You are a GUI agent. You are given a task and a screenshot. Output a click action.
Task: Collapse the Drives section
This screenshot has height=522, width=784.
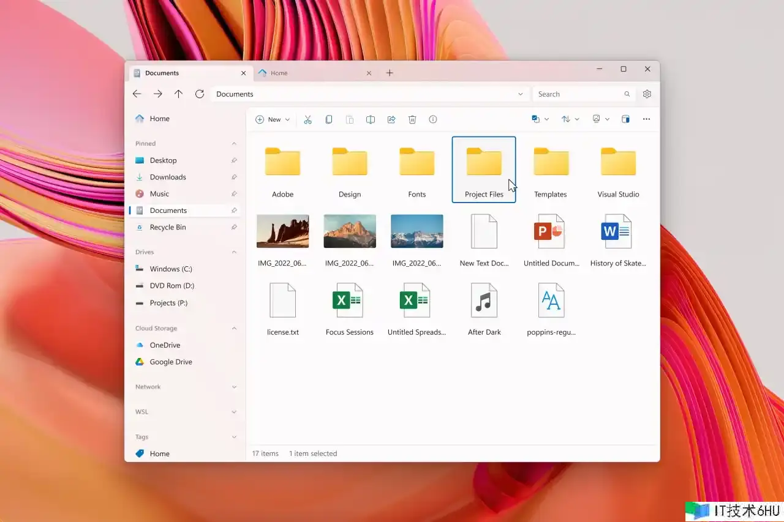(x=234, y=252)
